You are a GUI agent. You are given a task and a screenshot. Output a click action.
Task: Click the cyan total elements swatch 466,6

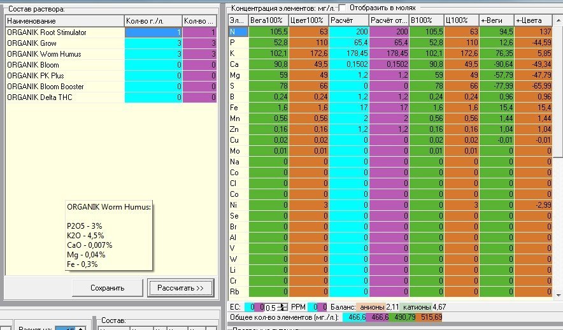point(354,317)
